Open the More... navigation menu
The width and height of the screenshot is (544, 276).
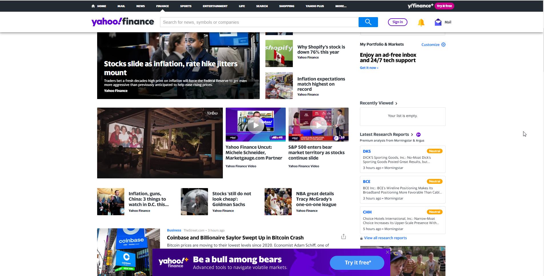[341, 6]
